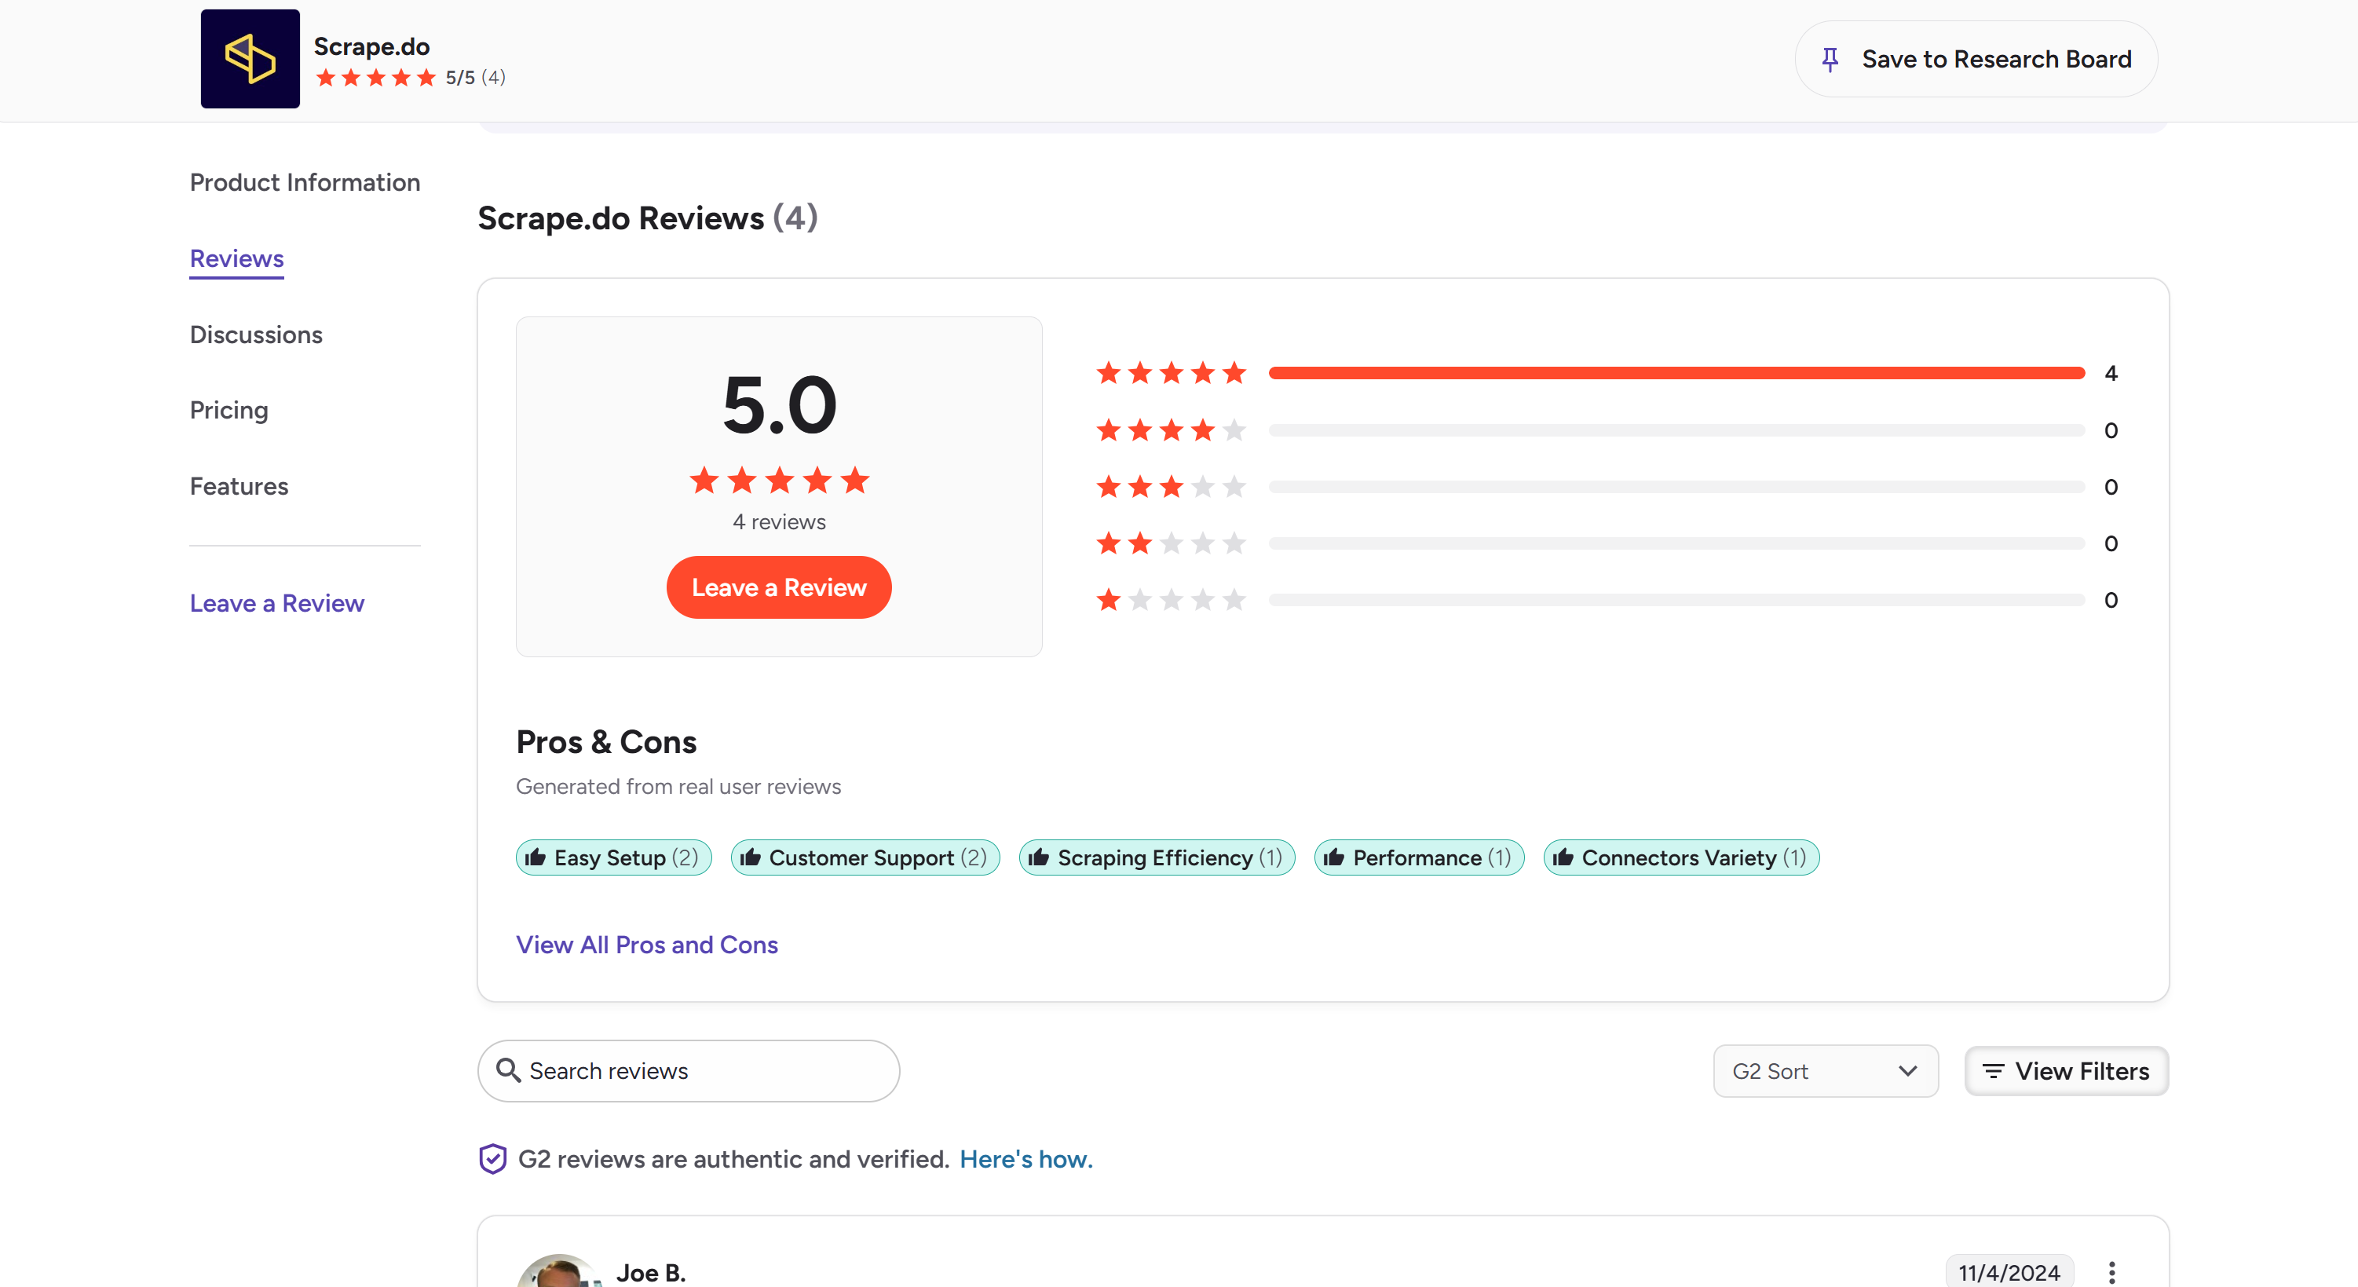Click the Performance (1) pro tag
2358x1287 pixels.
click(1419, 857)
